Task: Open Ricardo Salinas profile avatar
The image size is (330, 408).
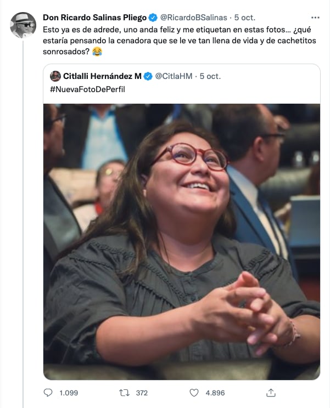Action: (x=23, y=25)
